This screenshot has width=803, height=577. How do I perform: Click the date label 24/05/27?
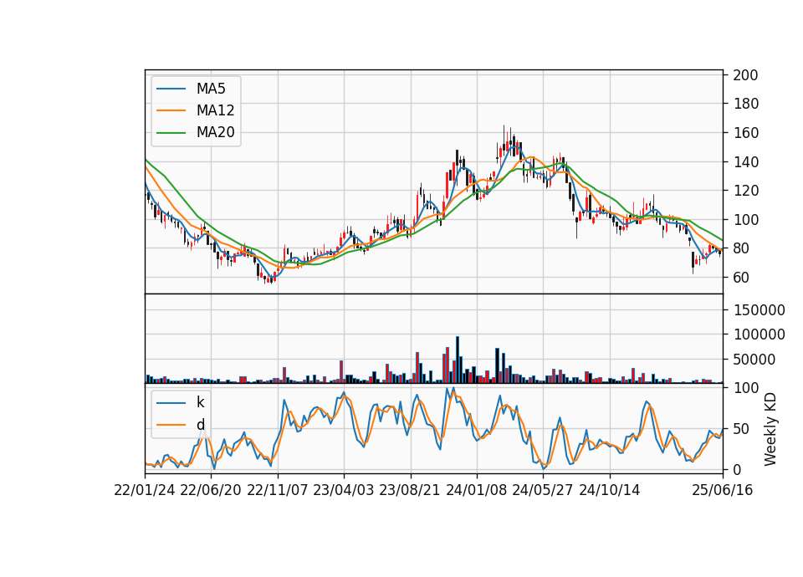pyautogui.click(x=543, y=491)
